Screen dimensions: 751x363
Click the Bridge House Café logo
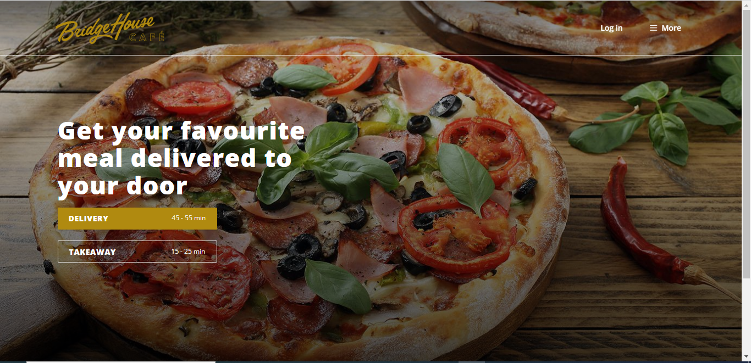tap(111, 28)
